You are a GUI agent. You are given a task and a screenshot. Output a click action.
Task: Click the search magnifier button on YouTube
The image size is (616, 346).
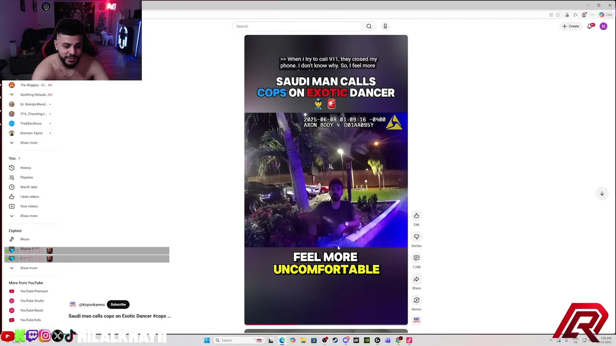pyautogui.click(x=369, y=26)
